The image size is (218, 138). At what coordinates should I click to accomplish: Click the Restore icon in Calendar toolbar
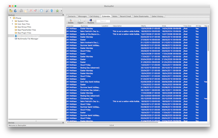tap(91, 20)
